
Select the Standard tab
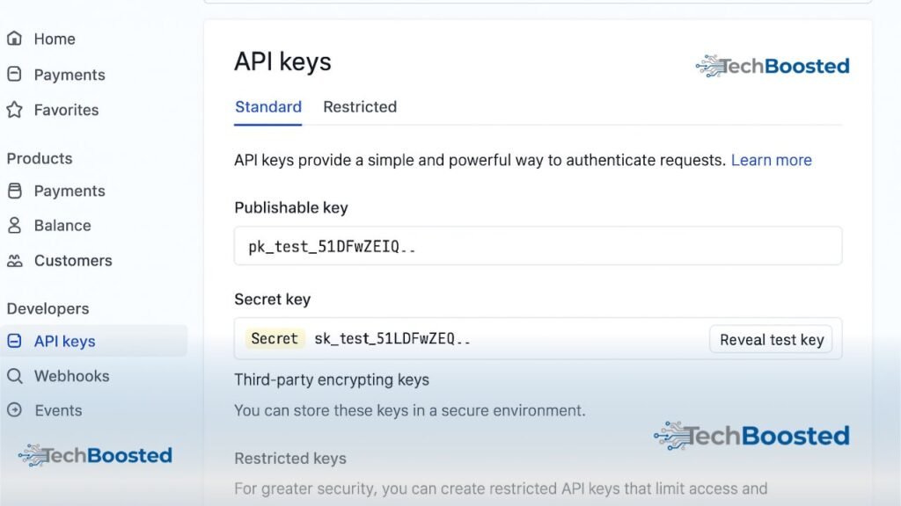(x=267, y=106)
